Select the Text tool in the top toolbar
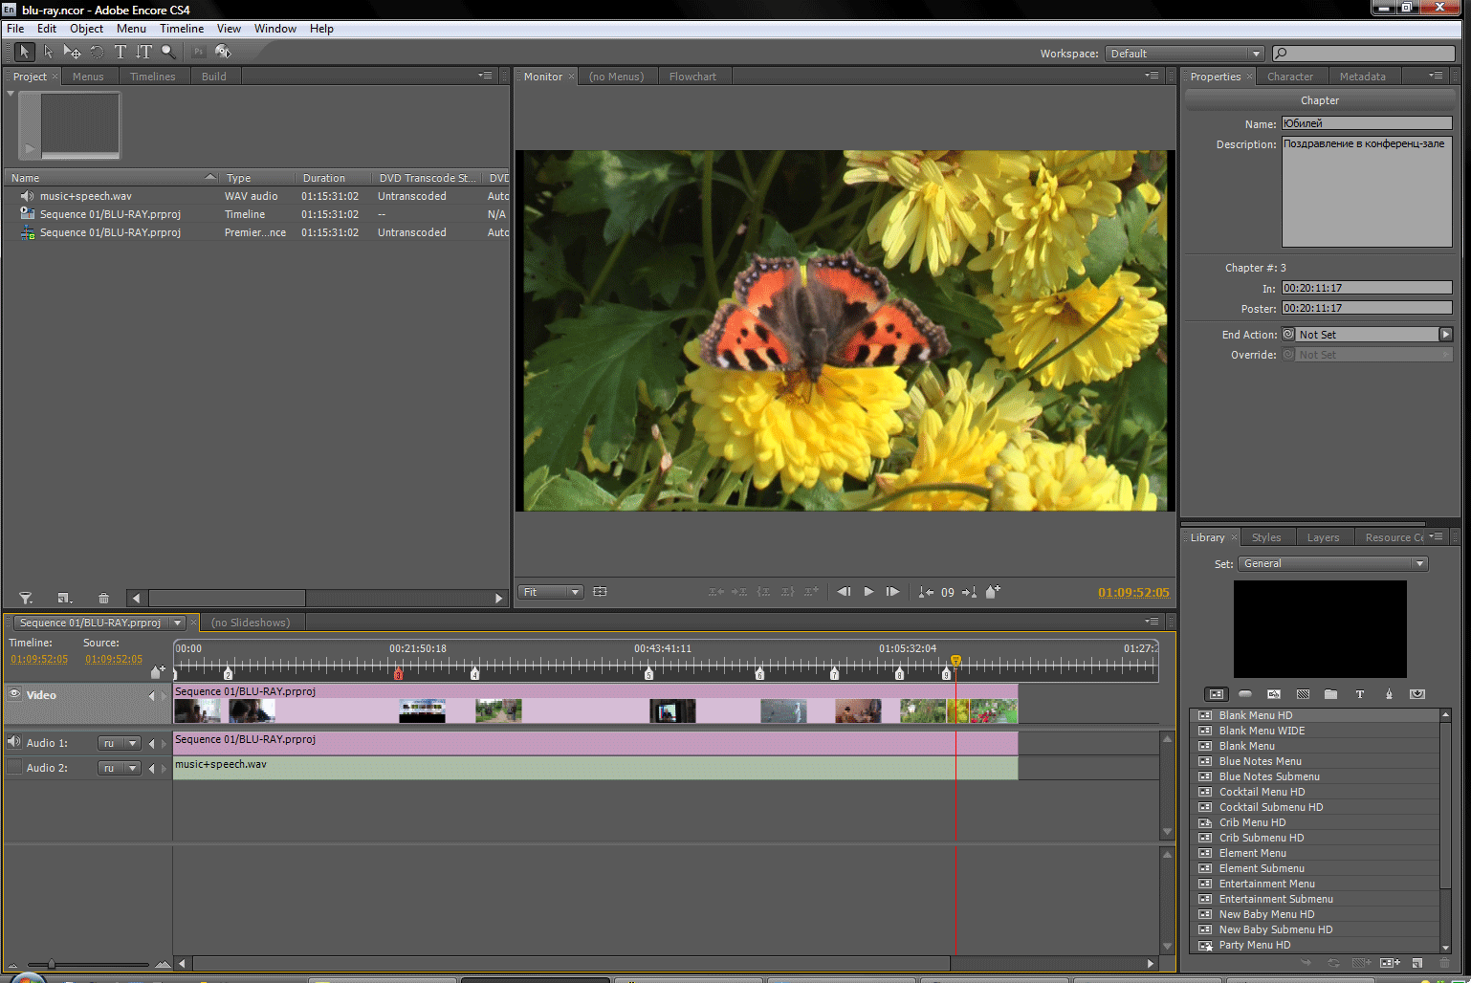This screenshot has width=1471, height=983. coord(119,52)
